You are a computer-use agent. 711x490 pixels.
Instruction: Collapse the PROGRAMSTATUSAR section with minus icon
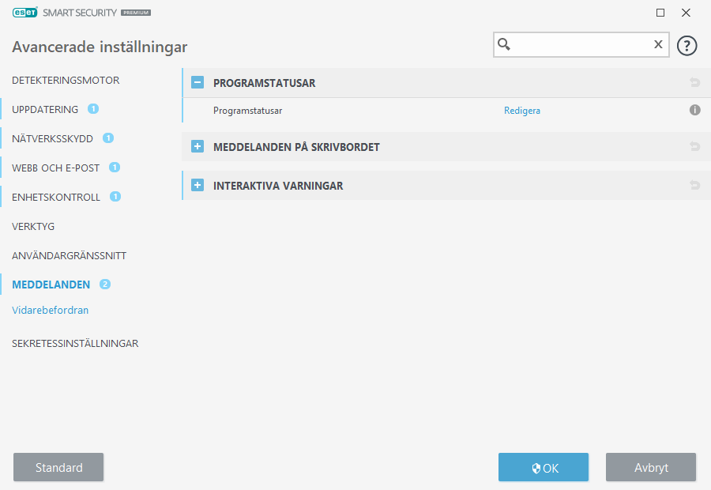[x=197, y=82]
